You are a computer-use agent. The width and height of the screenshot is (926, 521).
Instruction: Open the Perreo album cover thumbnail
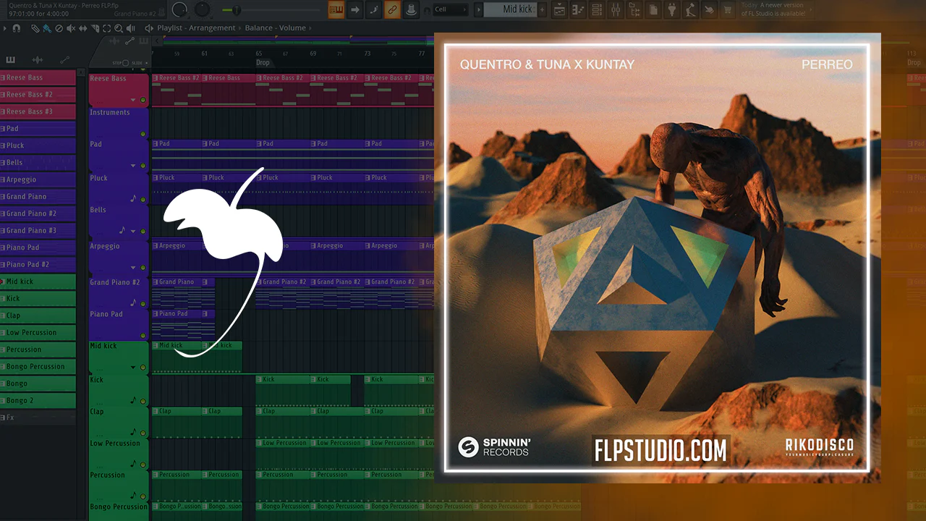pos(657,258)
